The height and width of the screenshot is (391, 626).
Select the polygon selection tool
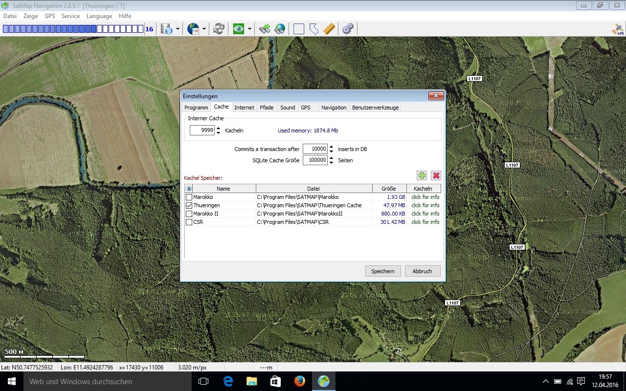click(313, 29)
